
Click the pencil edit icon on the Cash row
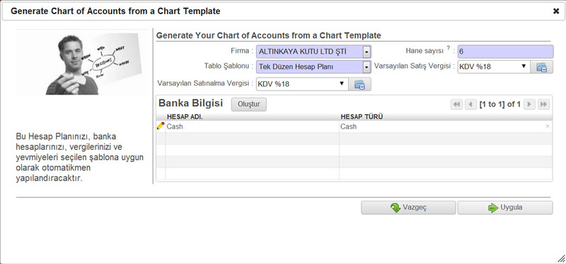point(161,126)
